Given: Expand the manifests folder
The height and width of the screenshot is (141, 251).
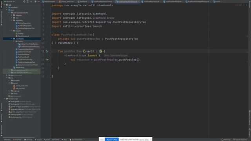Looking at the screenshot, I should coord(7,7).
